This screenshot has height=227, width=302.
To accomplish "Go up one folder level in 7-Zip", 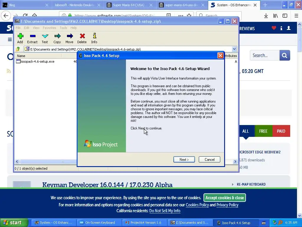I will [x=18, y=49].
